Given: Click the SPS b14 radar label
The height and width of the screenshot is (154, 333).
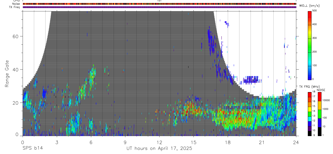Looking at the screenshot, I should (x=33, y=148).
